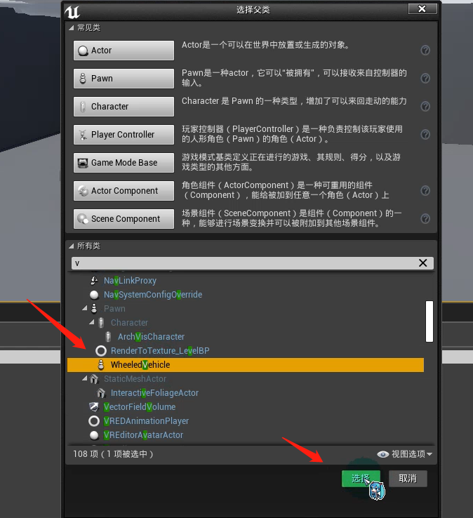
Task: Choose the Scene Component class button
Action: pos(124,219)
